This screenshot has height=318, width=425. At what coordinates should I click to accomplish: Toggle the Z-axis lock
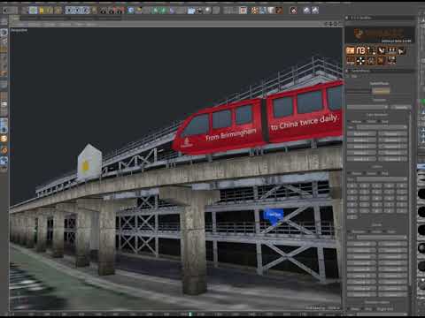pos(86,11)
